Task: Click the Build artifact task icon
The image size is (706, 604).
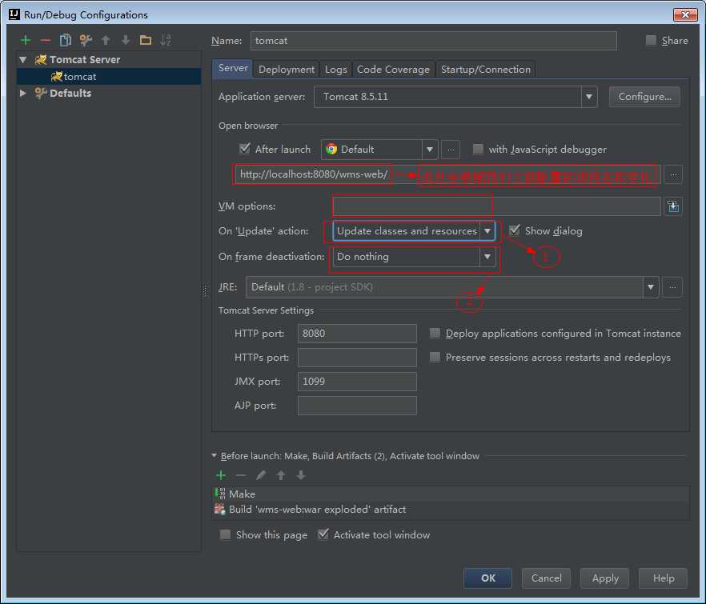Action: tap(220, 510)
